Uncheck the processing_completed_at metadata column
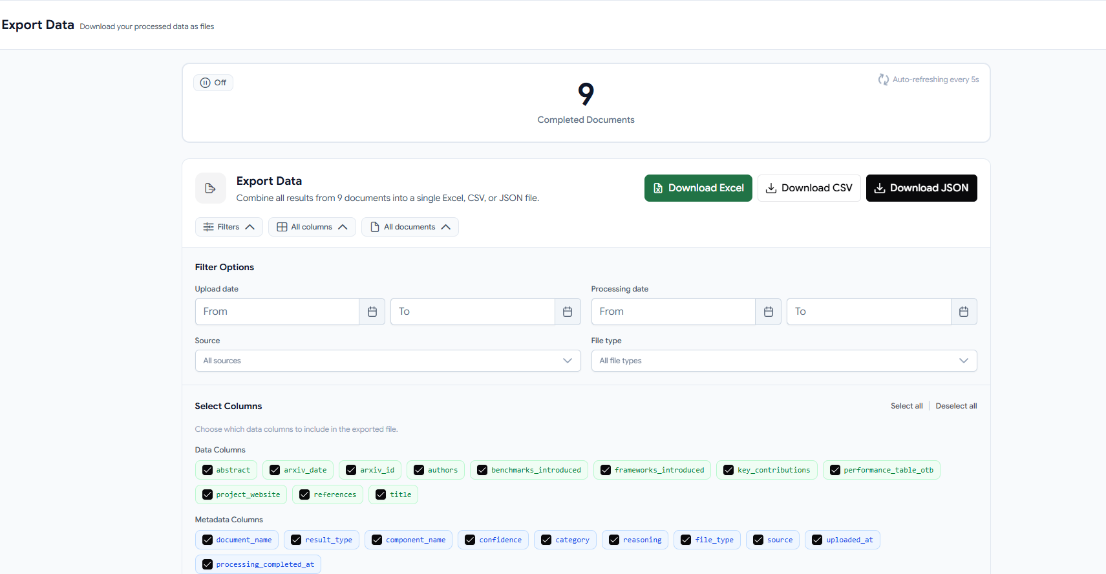1106x574 pixels. point(207,564)
